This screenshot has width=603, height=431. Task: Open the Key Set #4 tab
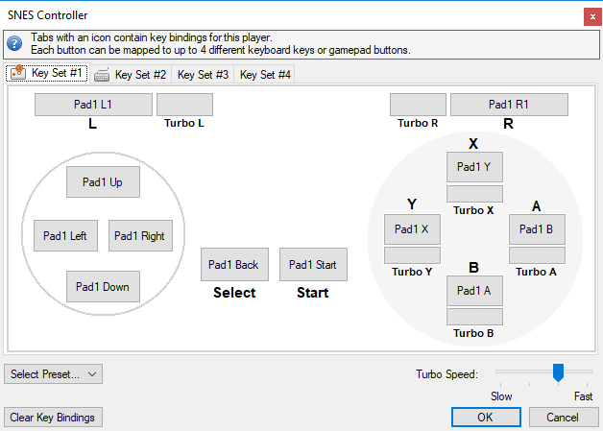tap(265, 75)
